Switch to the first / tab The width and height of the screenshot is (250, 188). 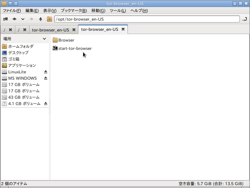(x=4, y=30)
